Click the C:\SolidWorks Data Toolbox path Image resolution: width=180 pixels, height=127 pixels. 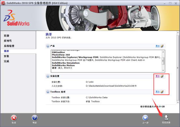97,97
